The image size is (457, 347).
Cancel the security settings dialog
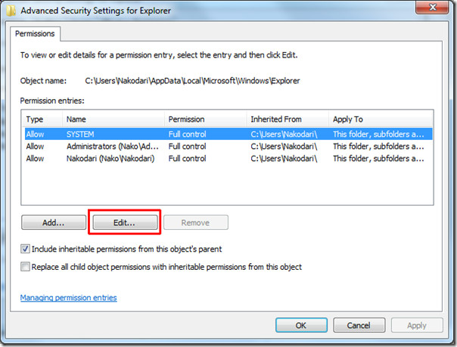coord(360,325)
